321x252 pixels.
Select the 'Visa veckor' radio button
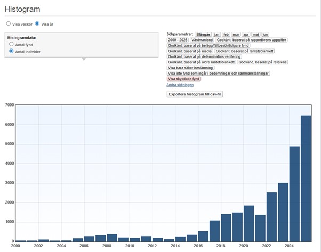(x=8, y=23)
